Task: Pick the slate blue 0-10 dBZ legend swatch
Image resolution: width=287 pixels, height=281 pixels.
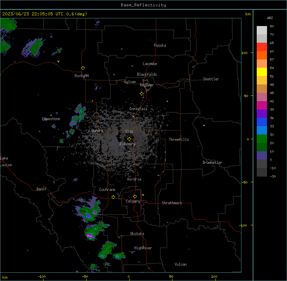Action: pyautogui.click(x=262, y=156)
